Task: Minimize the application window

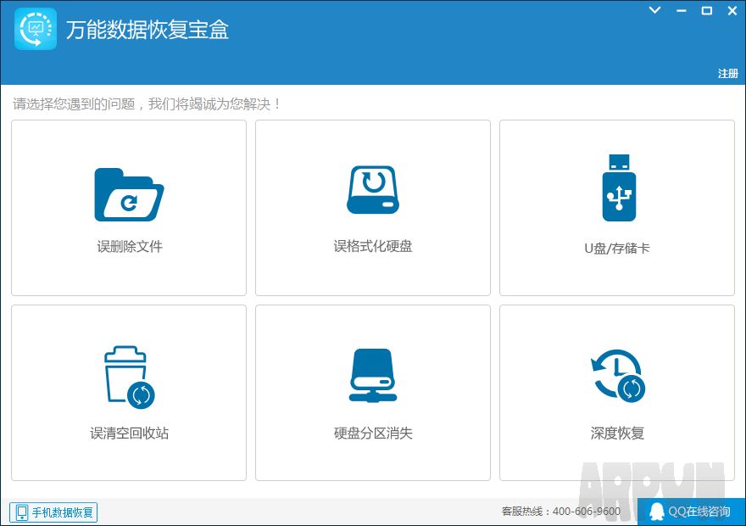Action: pos(682,10)
